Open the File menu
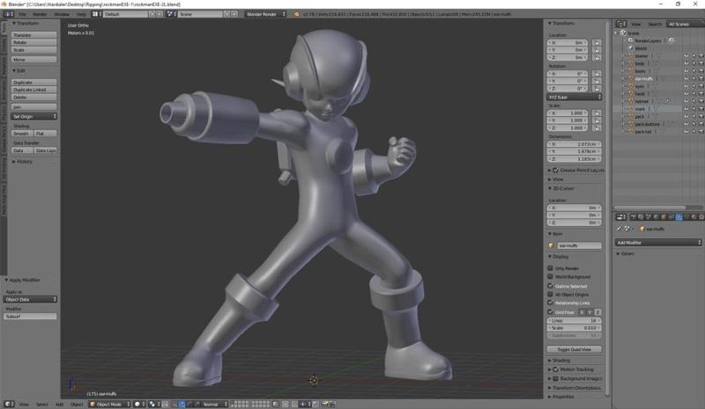 pos(22,14)
